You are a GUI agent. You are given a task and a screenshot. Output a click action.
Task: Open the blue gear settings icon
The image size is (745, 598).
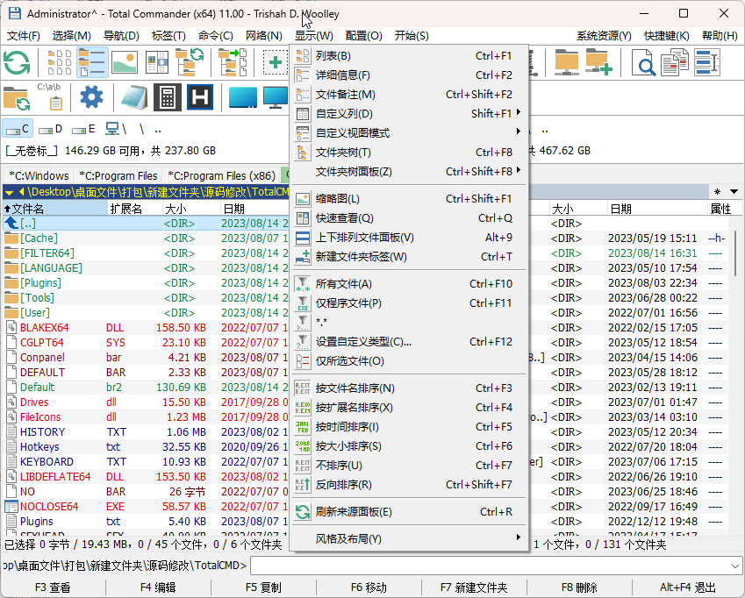[x=91, y=96]
